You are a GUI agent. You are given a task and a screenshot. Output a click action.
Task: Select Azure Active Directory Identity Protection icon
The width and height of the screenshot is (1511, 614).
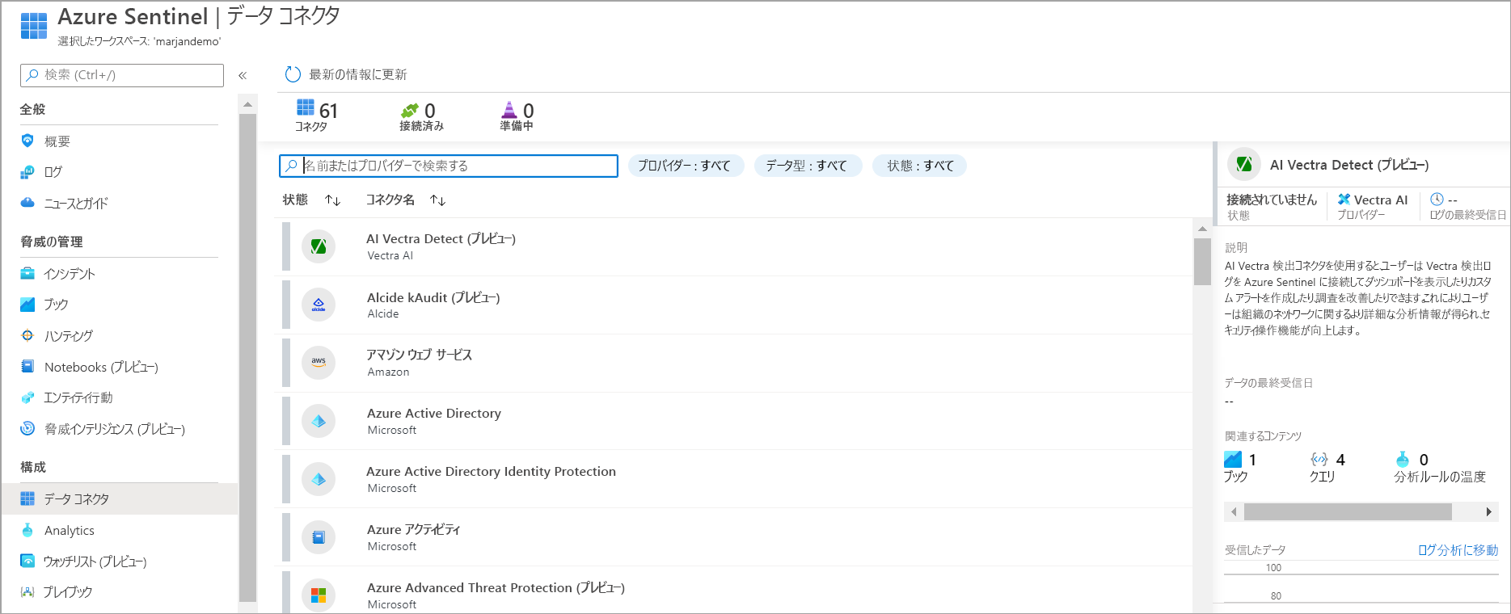319,479
